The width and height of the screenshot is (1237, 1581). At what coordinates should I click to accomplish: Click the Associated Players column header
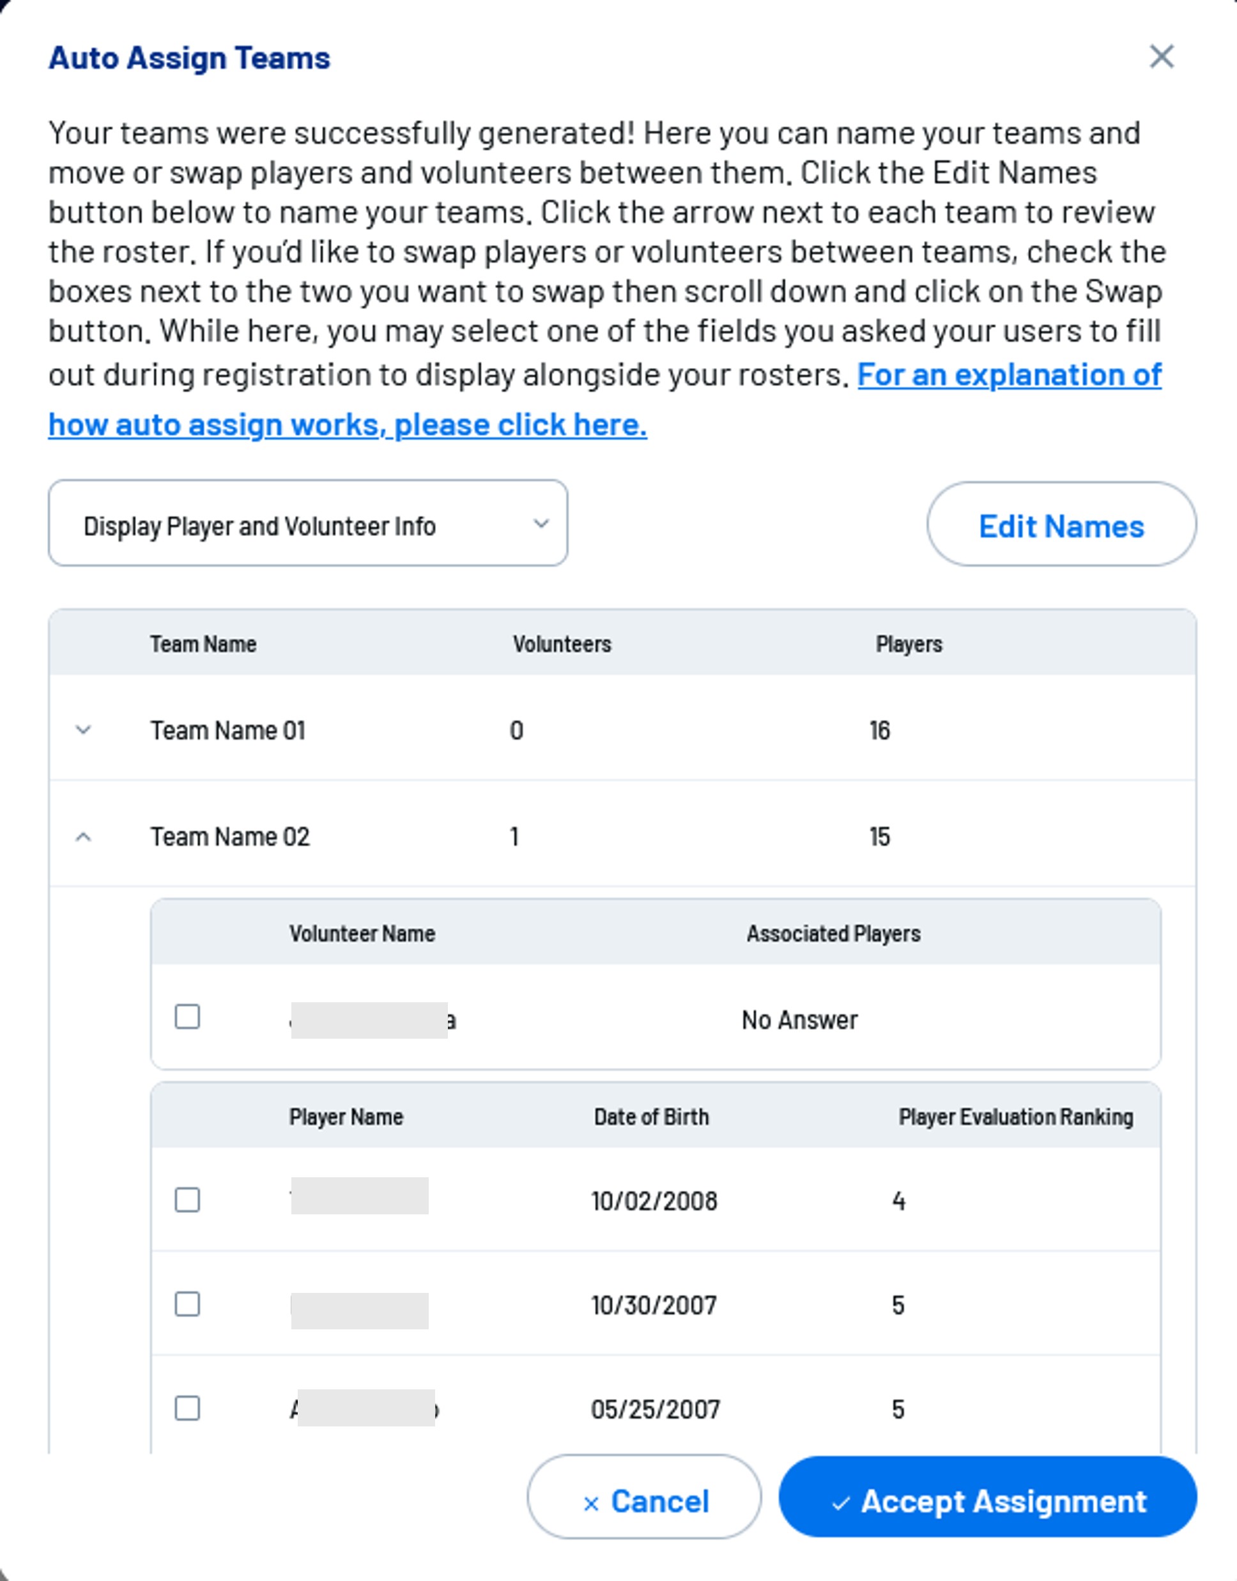click(834, 934)
